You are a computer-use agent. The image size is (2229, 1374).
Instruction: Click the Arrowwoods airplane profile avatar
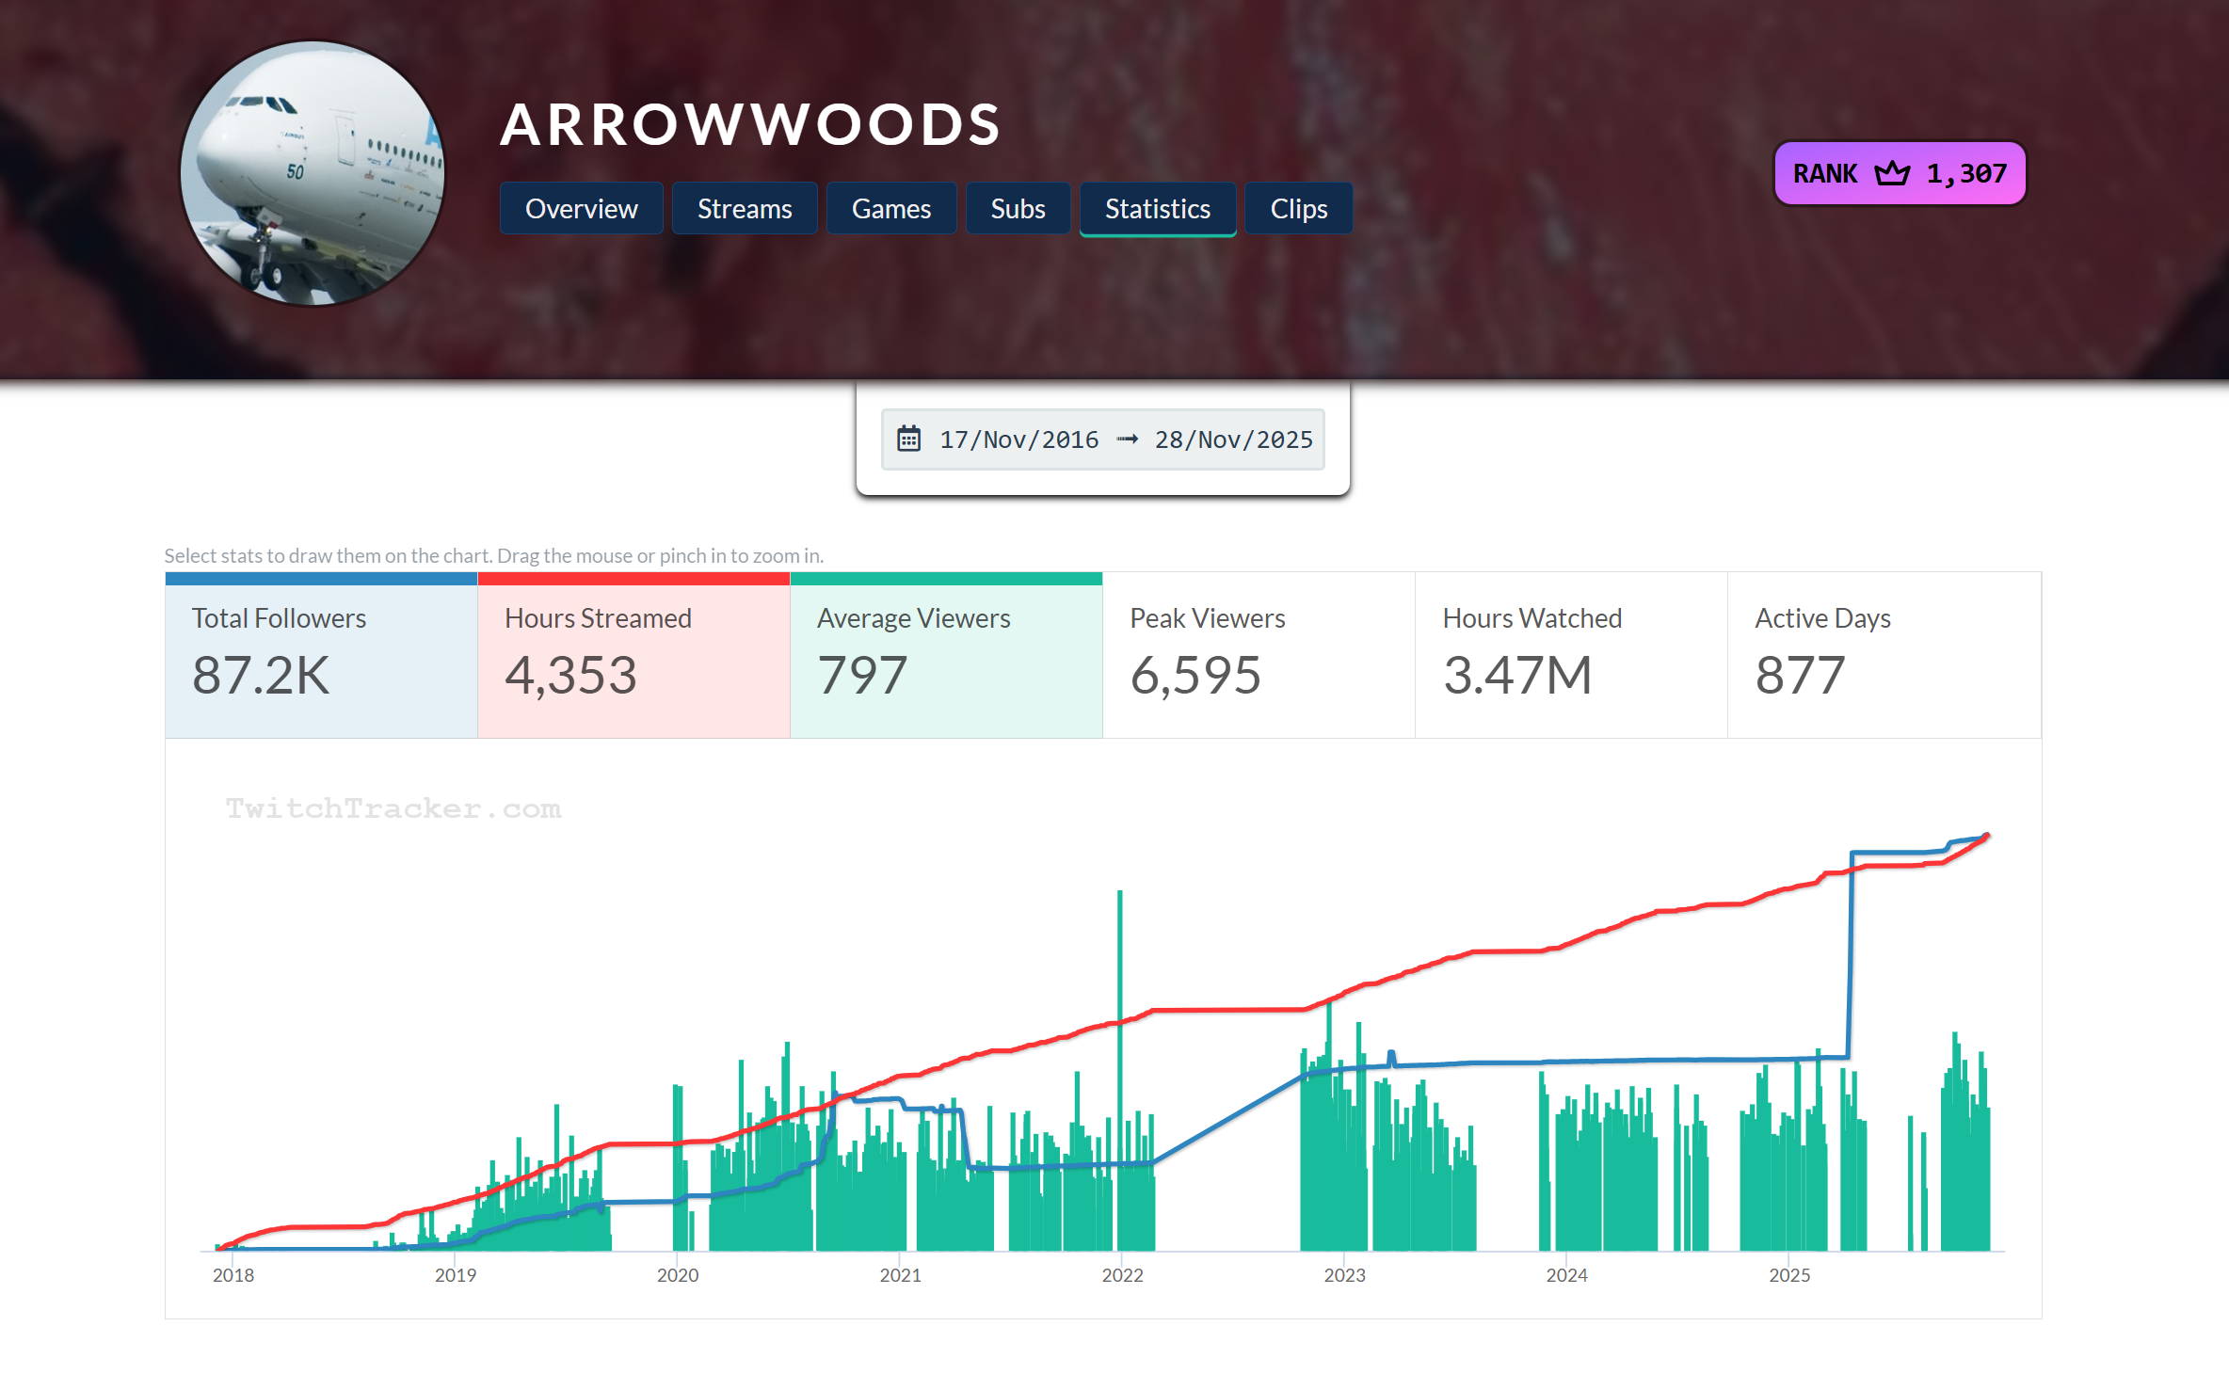313,173
